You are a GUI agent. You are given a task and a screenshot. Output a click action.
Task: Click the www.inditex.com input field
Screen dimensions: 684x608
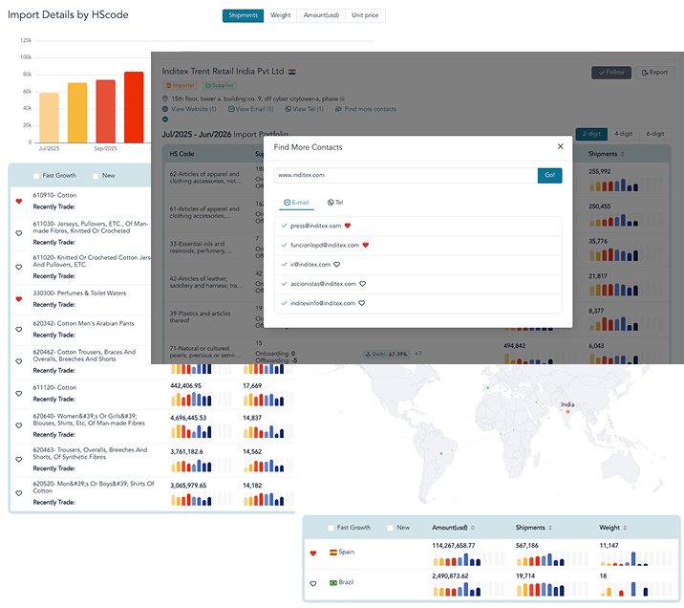pos(406,176)
